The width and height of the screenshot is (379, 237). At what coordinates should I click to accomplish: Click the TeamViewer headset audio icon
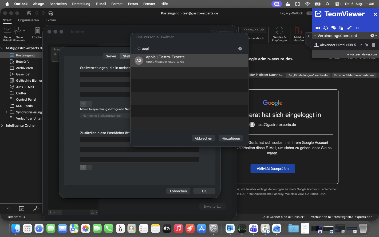326,28
